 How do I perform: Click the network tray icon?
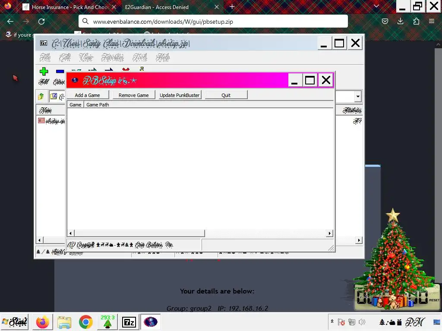pos(351,322)
